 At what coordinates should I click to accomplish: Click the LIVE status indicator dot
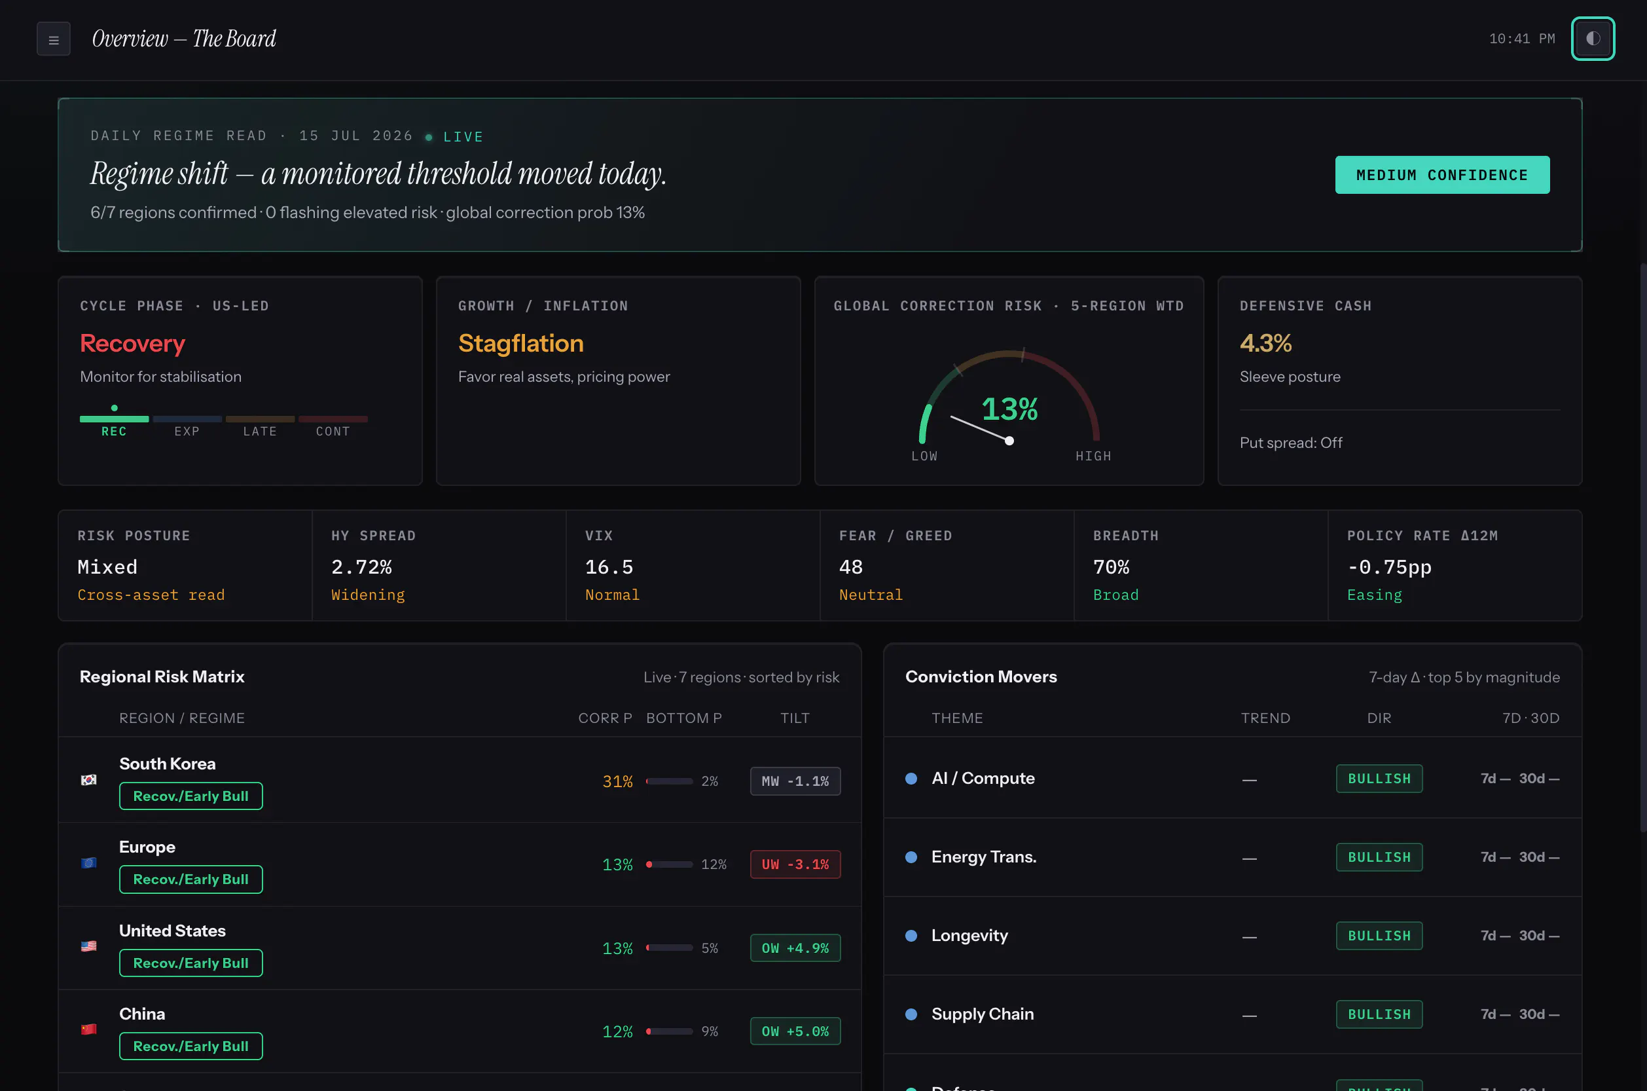[x=429, y=137]
